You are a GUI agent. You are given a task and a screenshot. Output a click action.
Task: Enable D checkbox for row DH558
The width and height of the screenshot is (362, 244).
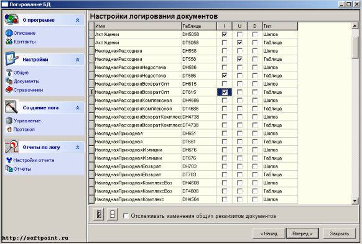(255, 51)
